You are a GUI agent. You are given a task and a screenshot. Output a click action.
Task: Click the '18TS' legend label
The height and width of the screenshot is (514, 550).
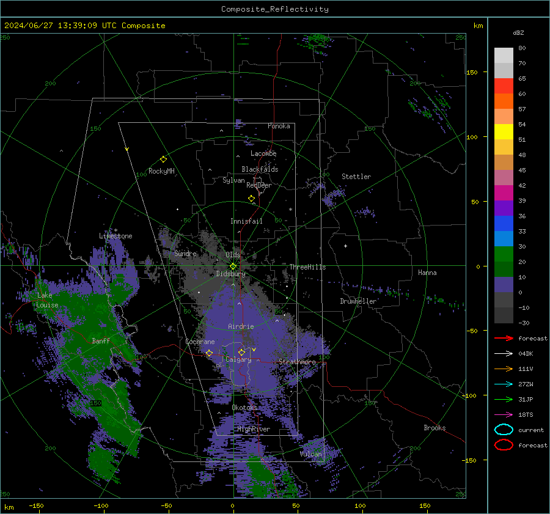click(x=526, y=415)
